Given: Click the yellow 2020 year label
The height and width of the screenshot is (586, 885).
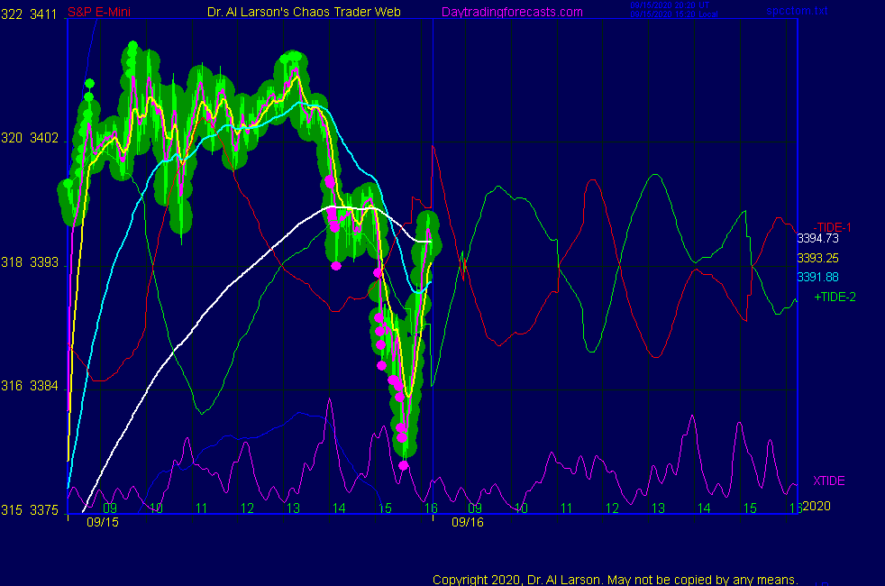Looking at the screenshot, I should pyautogui.click(x=816, y=506).
